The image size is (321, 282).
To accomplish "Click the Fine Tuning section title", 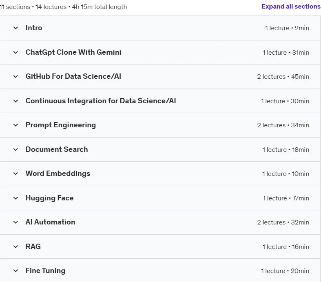I will point(45,271).
